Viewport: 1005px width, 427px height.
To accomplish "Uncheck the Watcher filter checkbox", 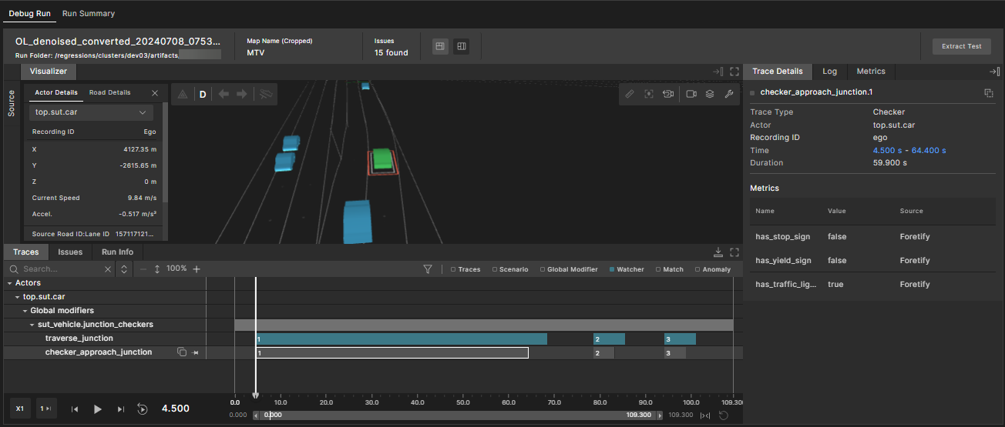I will click(612, 270).
